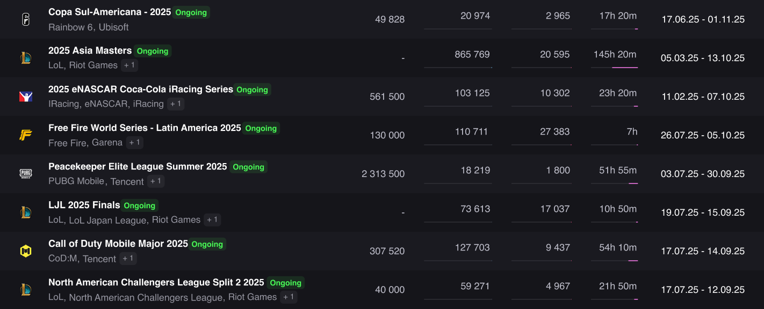Expand the +1 tags for Free Fire World Series
Viewport: 764px width, 309px height.
134,143
